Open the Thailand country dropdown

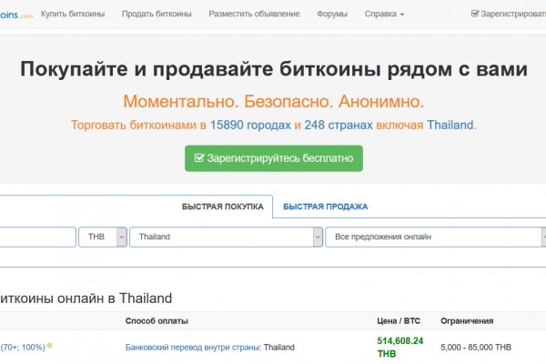227,237
